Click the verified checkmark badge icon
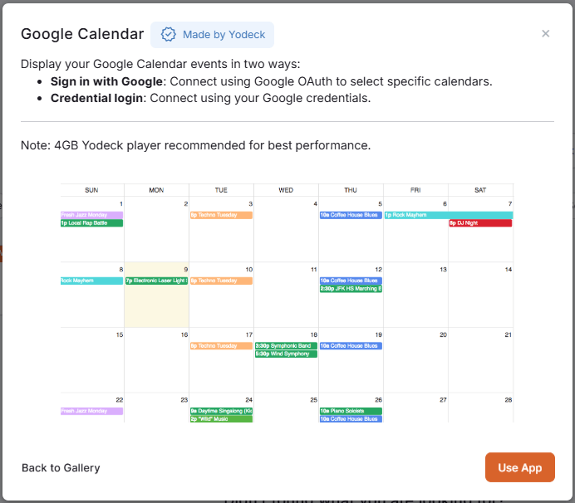Image resolution: width=575 pixels, height=503 pixels. [169, 35]
